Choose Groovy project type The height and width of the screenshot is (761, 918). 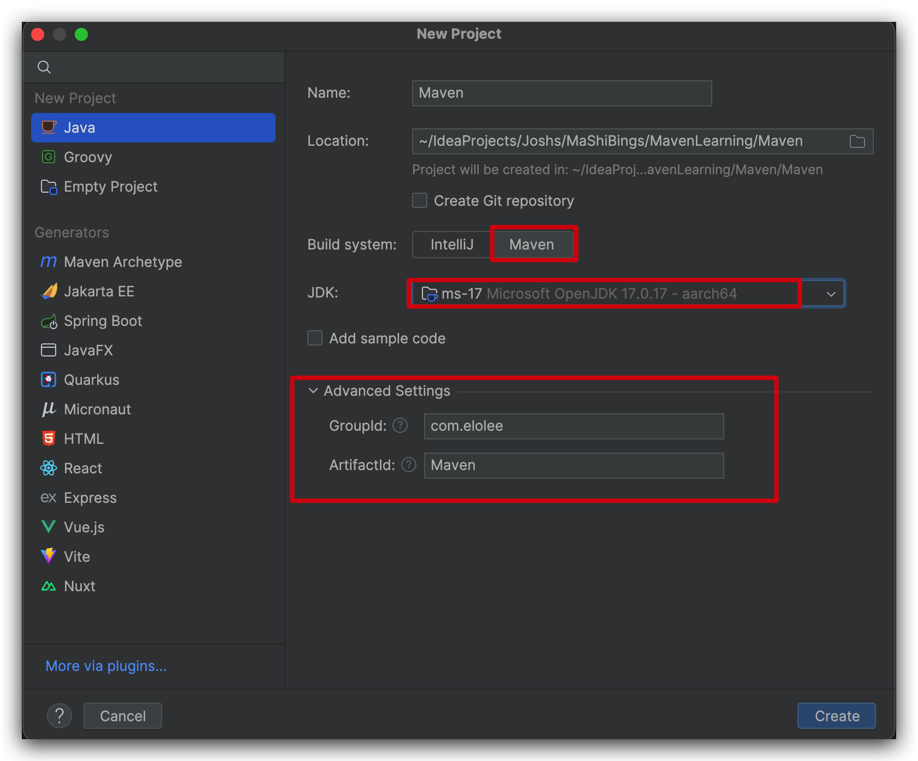click(x=153, y=157)
